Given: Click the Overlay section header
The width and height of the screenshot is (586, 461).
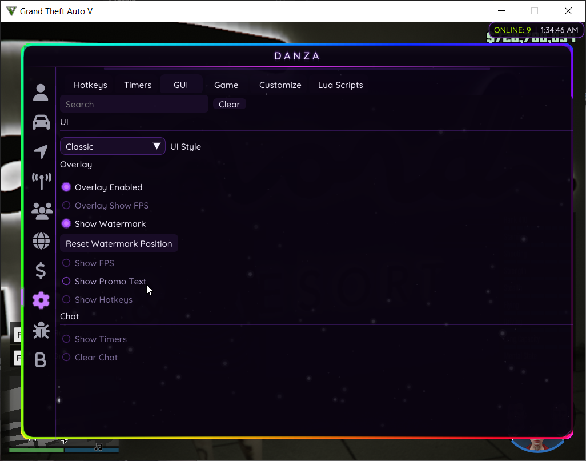Looking at the screenshot, I should point(76,165).
